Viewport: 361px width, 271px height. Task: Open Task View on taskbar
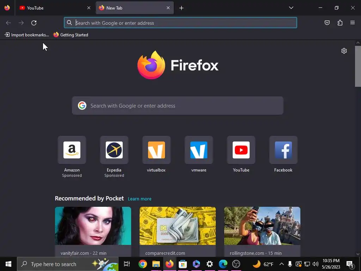(x=127, y=264)
